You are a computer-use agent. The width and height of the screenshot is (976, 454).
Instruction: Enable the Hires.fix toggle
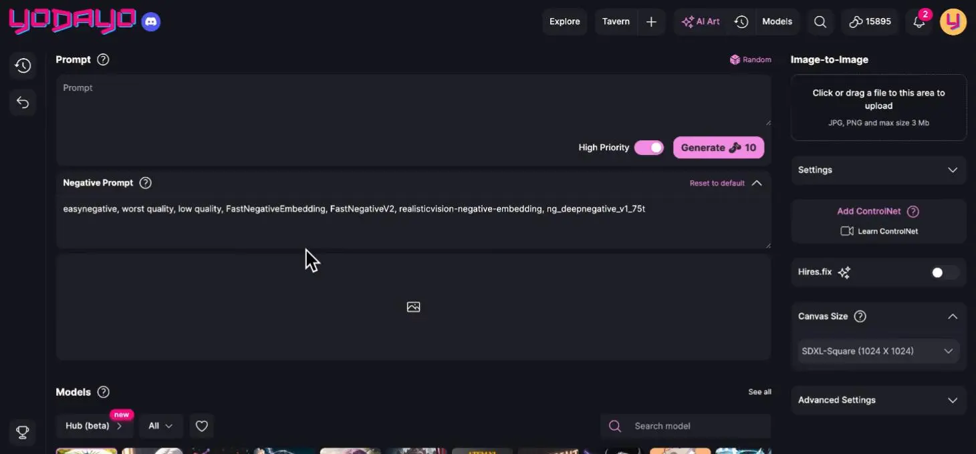(945, 272)
